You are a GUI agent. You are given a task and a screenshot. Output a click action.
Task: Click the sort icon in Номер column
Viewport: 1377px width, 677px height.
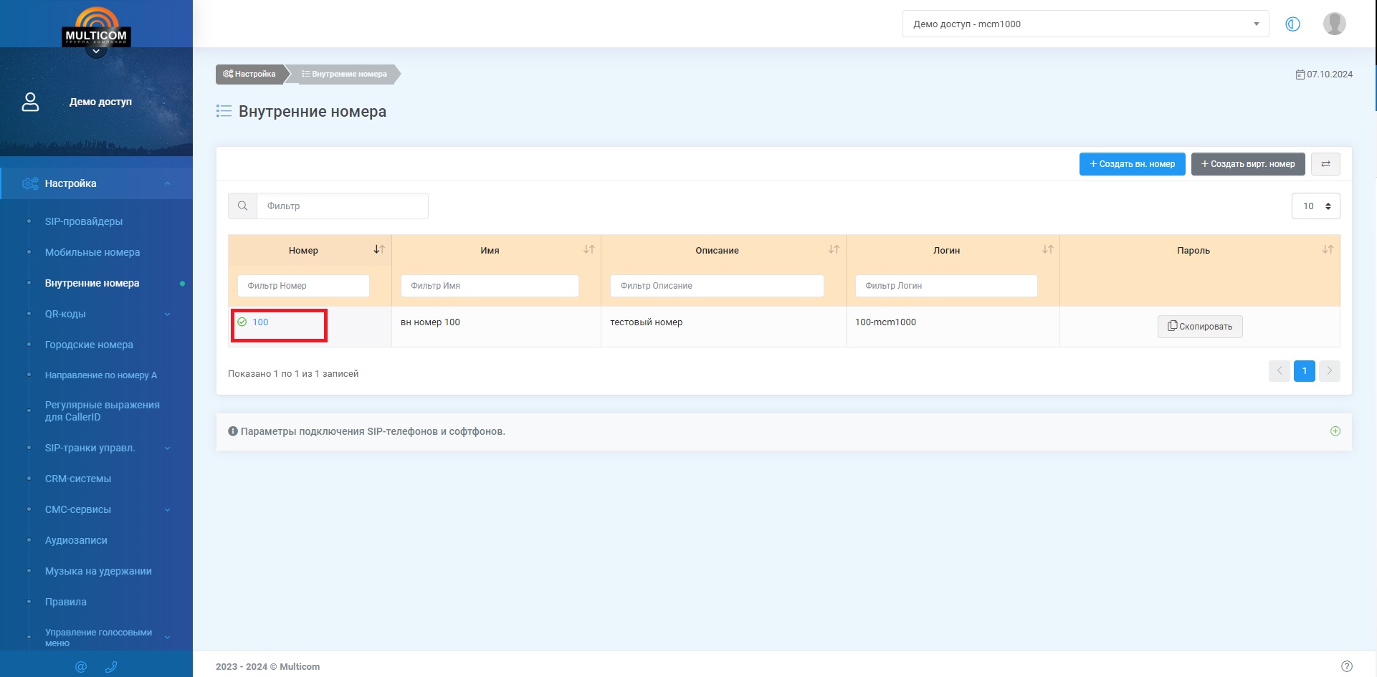(x=379, y=249)
